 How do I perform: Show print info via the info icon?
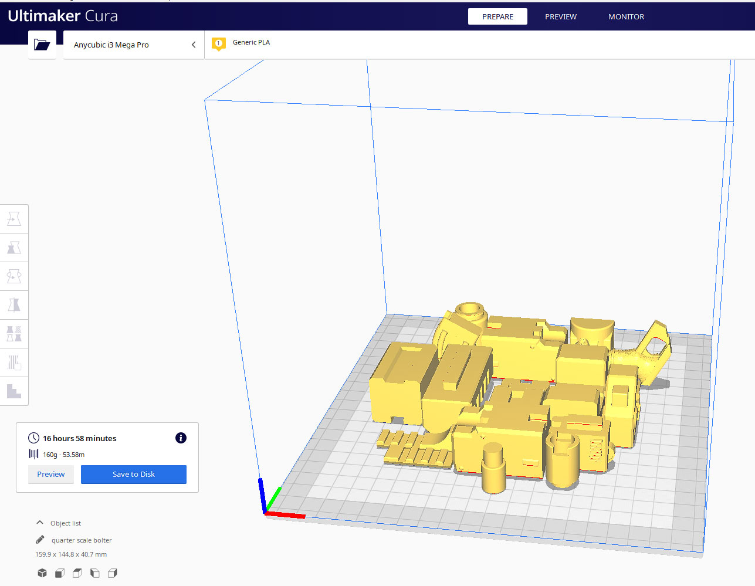click(181, 438)
